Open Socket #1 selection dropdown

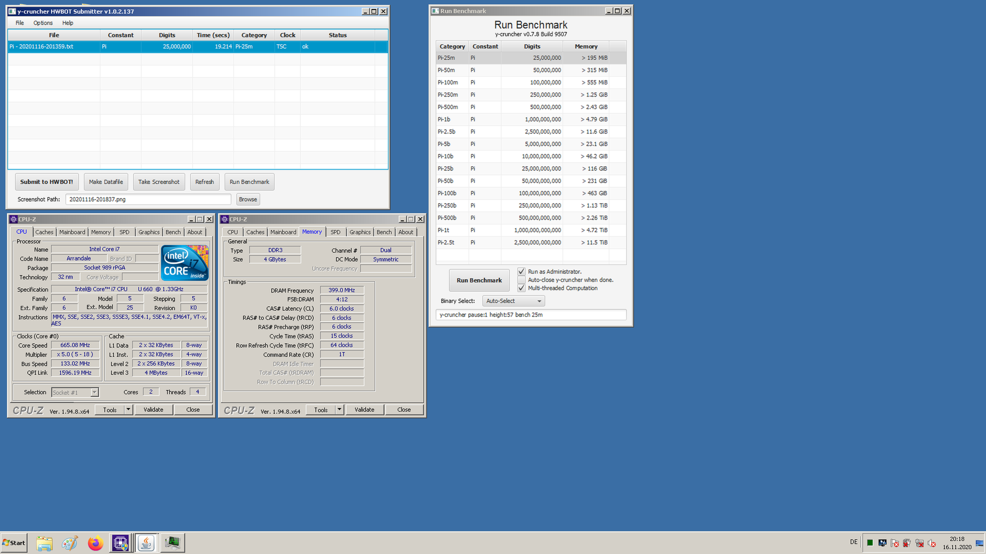[x=75, y=392]
